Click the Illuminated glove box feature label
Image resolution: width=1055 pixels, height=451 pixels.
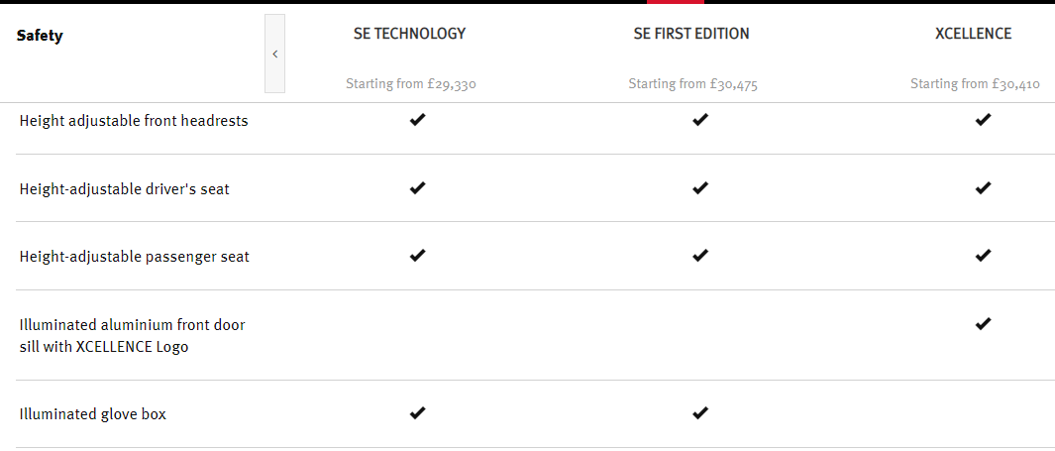tap(93, 414)
